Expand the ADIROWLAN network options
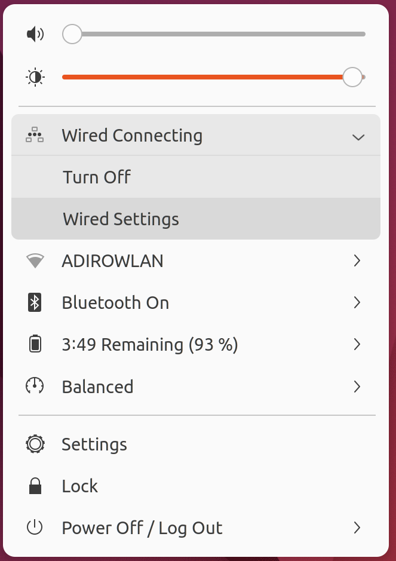The height and width of the screenshot is (561, 396). pyautogui.click(x=357, y=260)
